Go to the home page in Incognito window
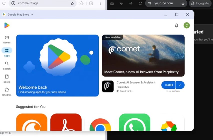213x140 pixels. [112, 3]
